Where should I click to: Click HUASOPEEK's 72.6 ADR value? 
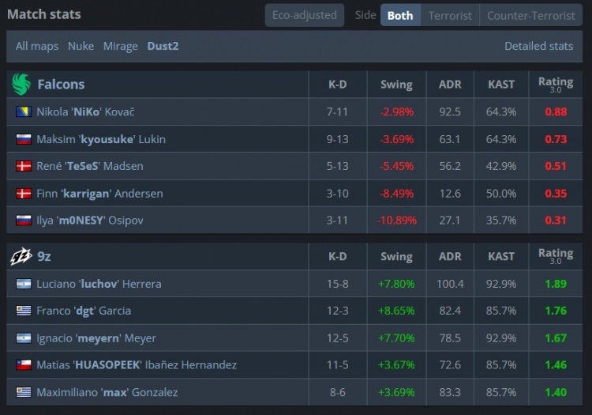click(x=450, y=364)
